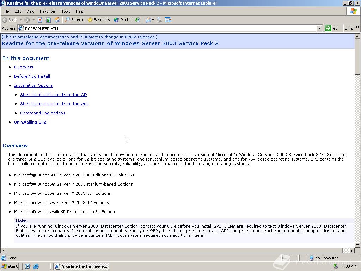Open the Tools menu

click(66, 11)
